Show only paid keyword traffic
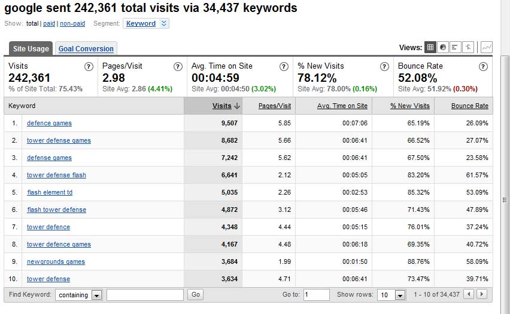Viewport: 510px width, 314px height. [x=49, y=24]
